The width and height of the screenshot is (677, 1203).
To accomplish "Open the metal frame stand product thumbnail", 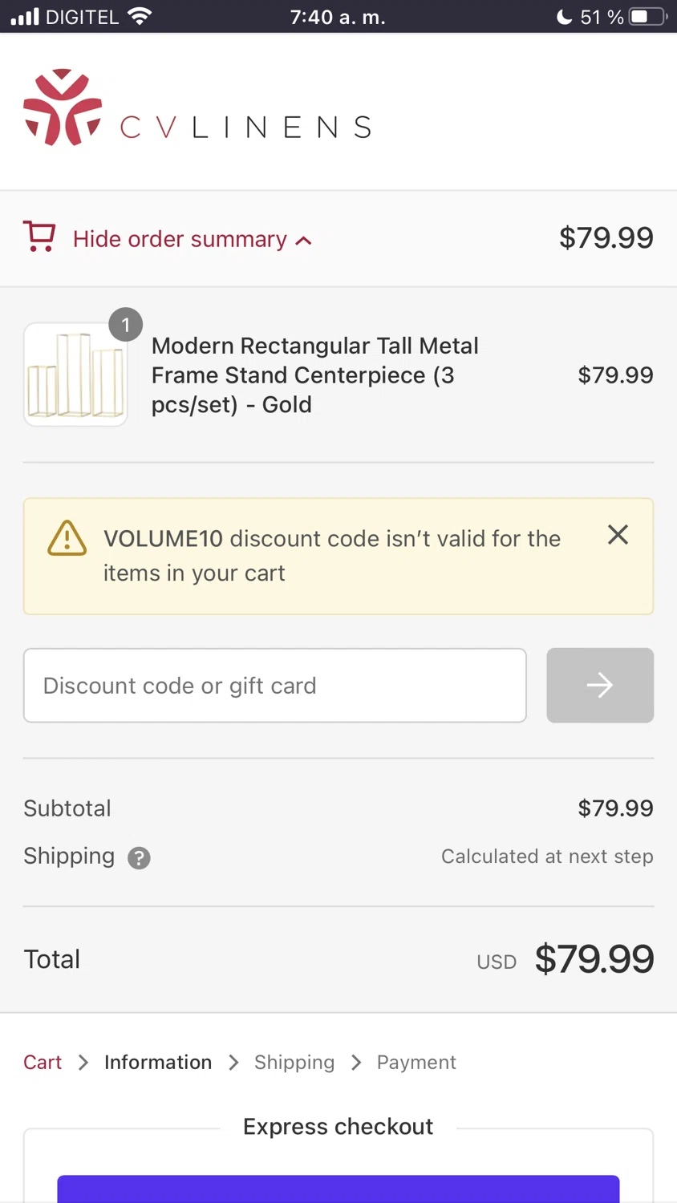I will [x=75, y=375].
